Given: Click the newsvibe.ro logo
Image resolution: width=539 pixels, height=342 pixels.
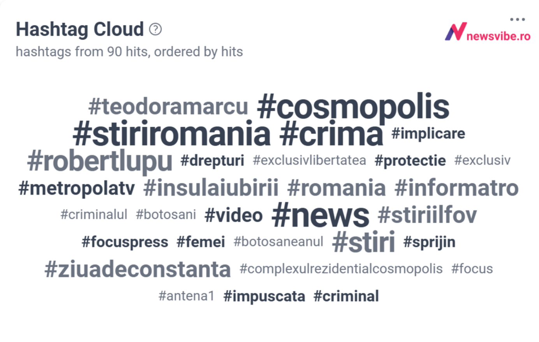Looking at the screenshot, I should 488,32.
